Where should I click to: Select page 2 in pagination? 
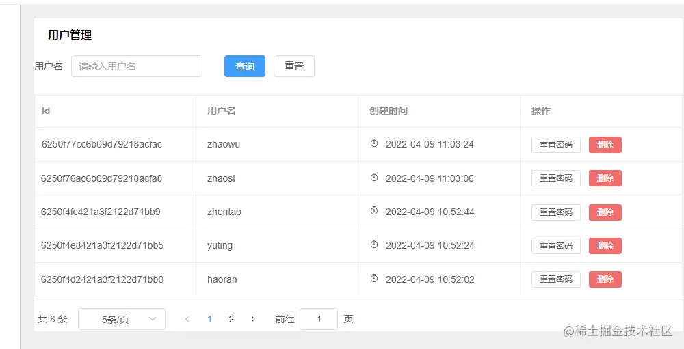[231, 319]
